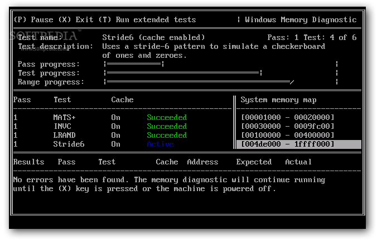Click the Pass progress bar
The image size is (377, 240).
pos(221,64)
